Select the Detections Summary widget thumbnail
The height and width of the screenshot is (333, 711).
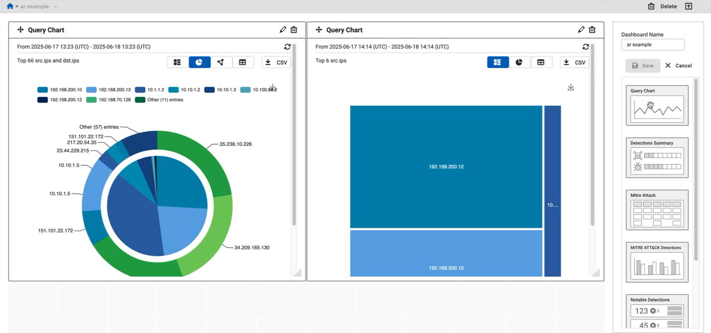(657, 158)
